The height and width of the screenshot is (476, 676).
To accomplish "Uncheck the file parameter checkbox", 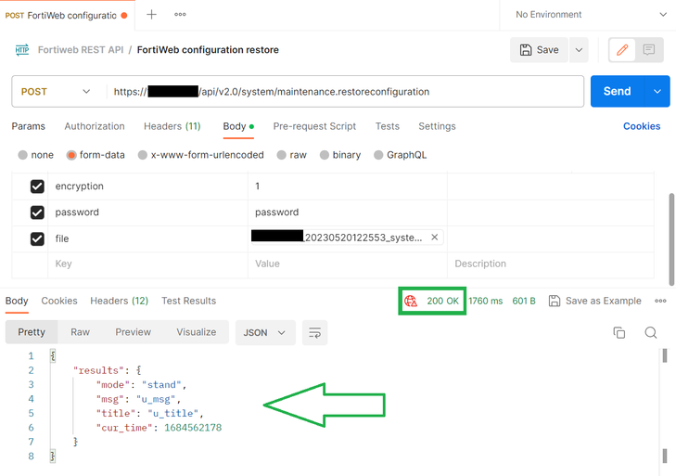I will (37, 238).
